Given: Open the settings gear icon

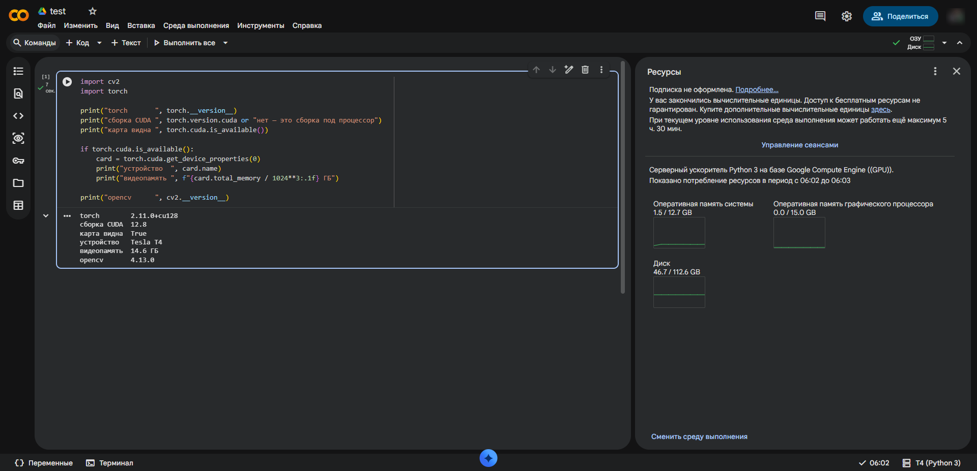Looking at the screenshot, I should pos(847,16).
